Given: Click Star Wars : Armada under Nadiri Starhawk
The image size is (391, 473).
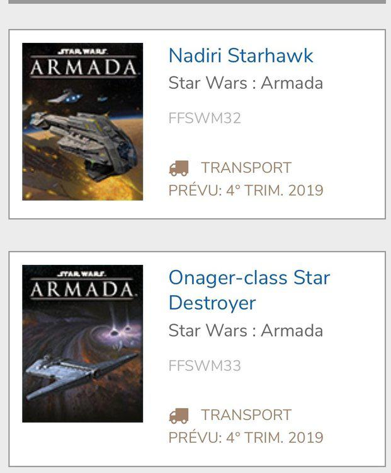Looking at the screenshot, I should point(246,83).
